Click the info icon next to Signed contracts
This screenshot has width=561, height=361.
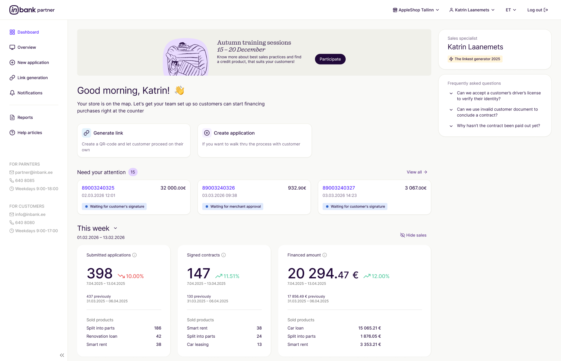224,255
